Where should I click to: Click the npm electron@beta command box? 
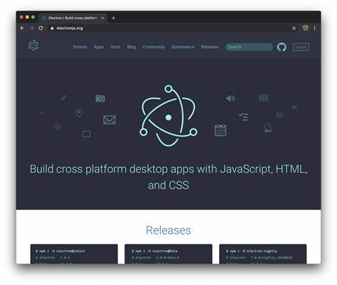(x=168, y=254)
